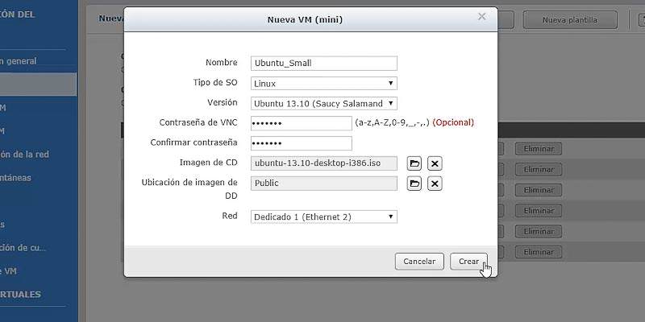Open the Tipo de SO dropdown
This screenshot has height=322, width=645.
(x=324, y=84)
